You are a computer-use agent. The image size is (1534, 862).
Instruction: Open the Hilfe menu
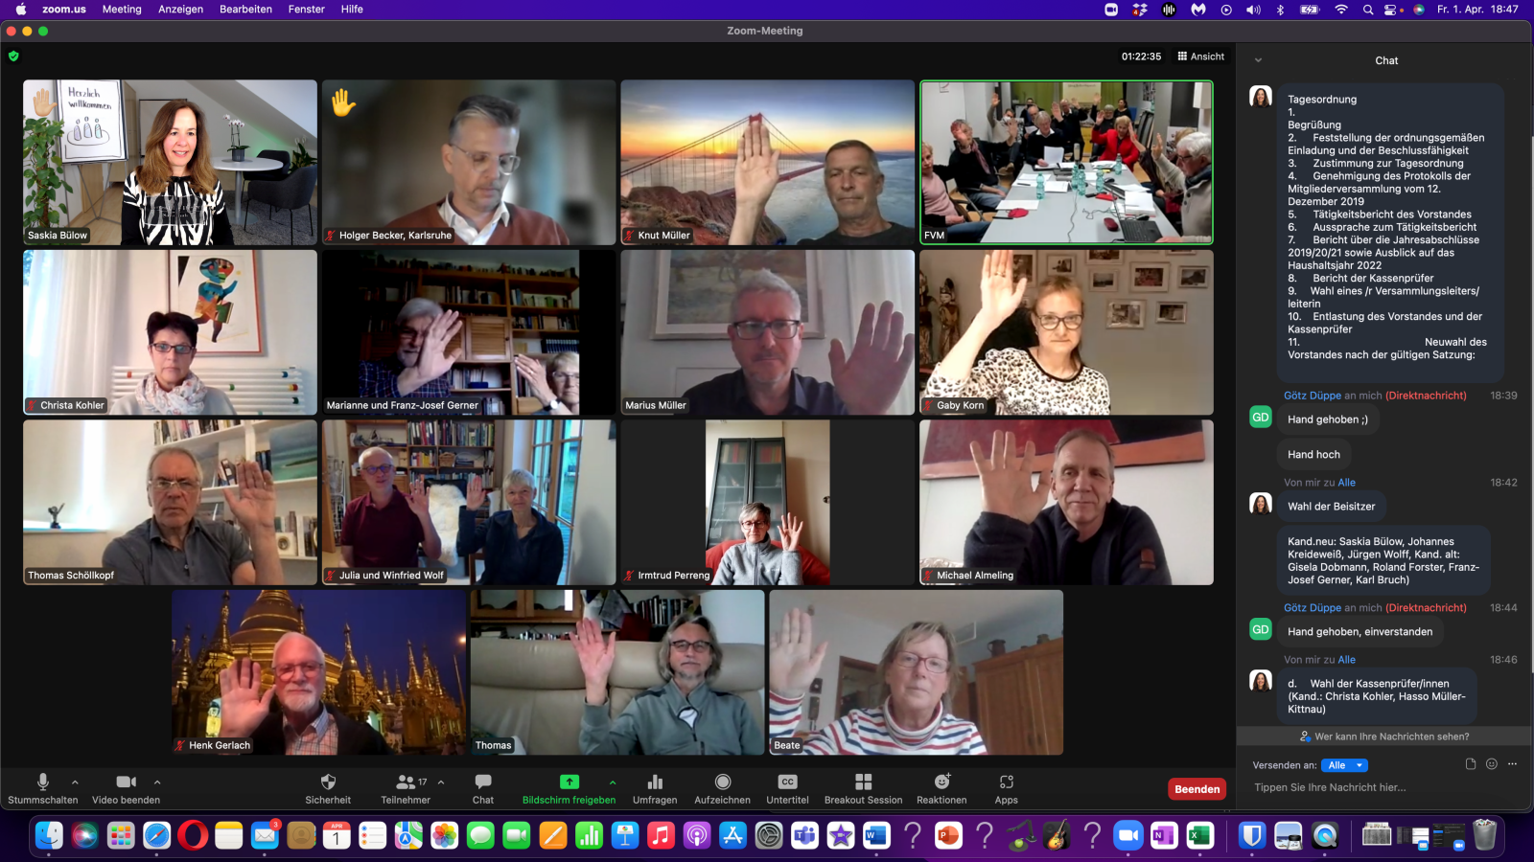coord(352,10)
